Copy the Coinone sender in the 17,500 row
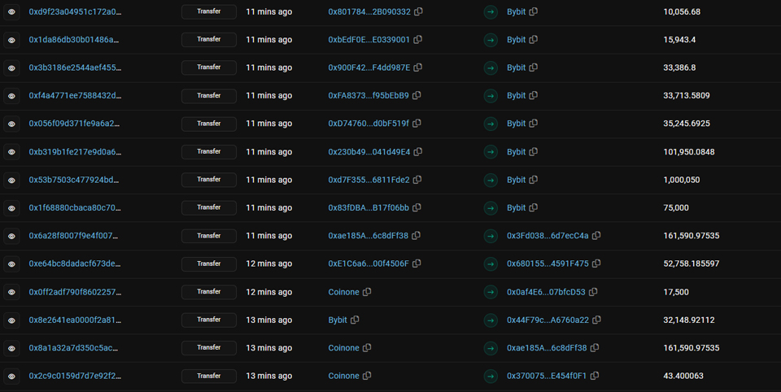 [367, 292]
